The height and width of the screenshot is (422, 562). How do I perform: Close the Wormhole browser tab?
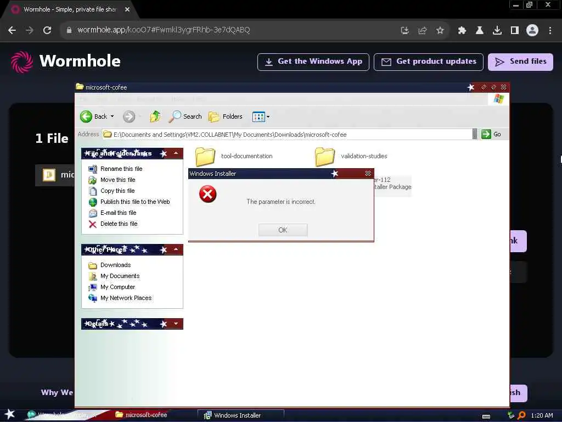click(x=127, y=10)
